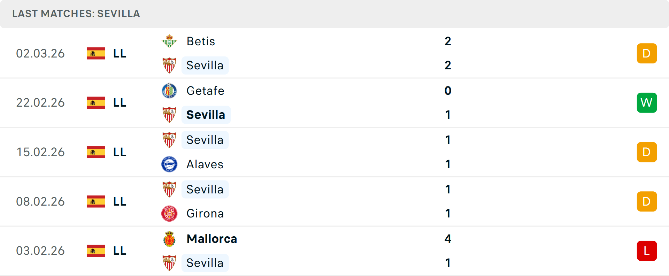Click the Last Matches: Sevilla header

point(76,14)
